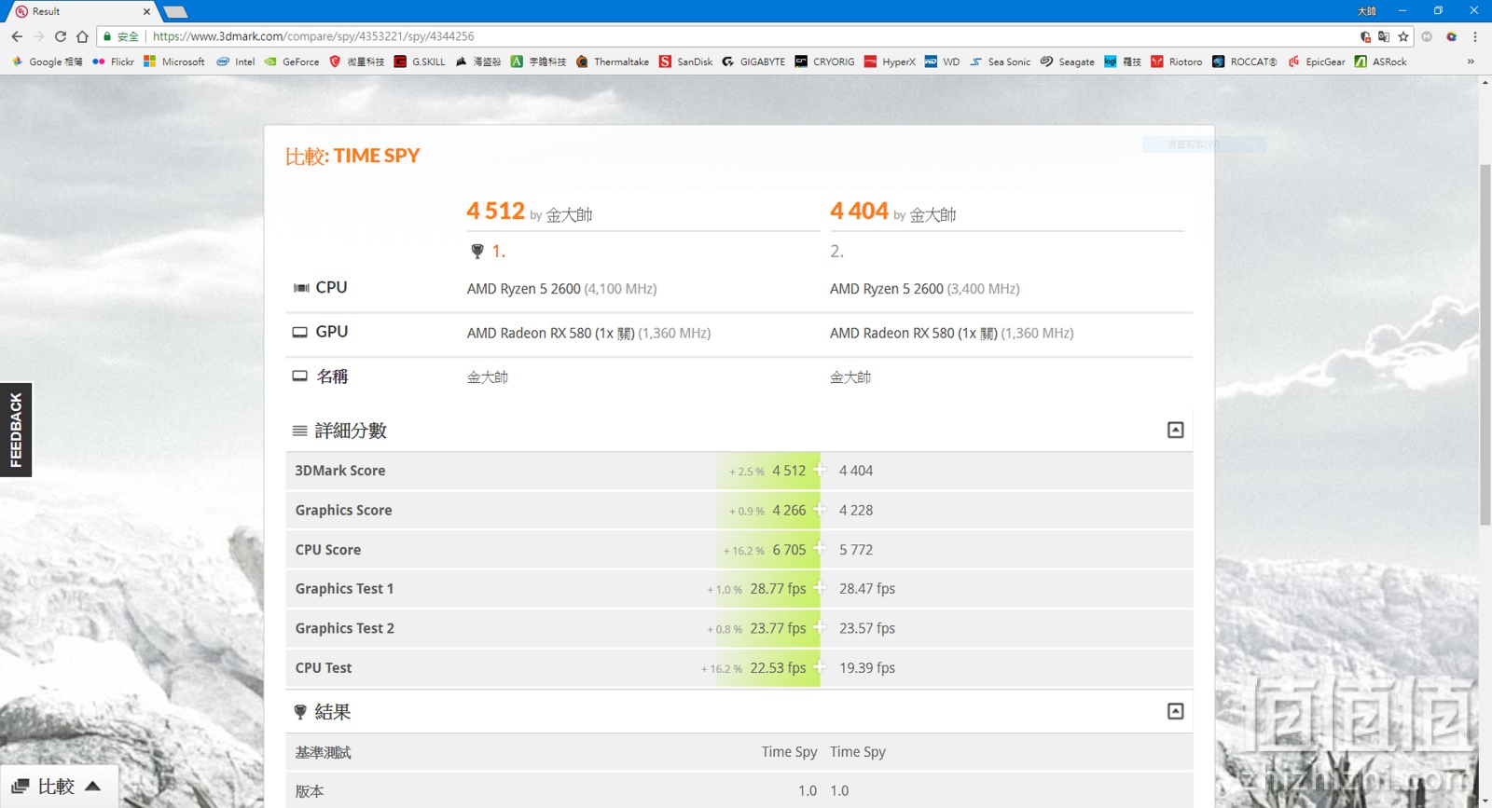
Task: Select the 3DMark Score row label
Action: pyautogui.click(x=340, y=471)
